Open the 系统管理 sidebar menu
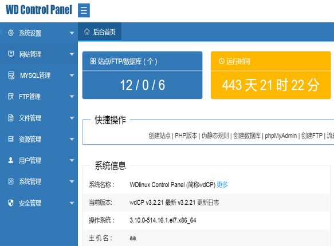This screenshot has width=334, height=246. tap(39, 182)
